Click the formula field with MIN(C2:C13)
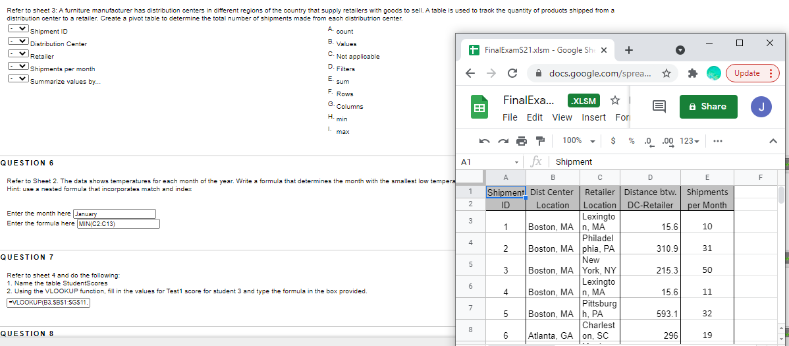This screenshot has height=346, width=789. [x=118, y=223]
